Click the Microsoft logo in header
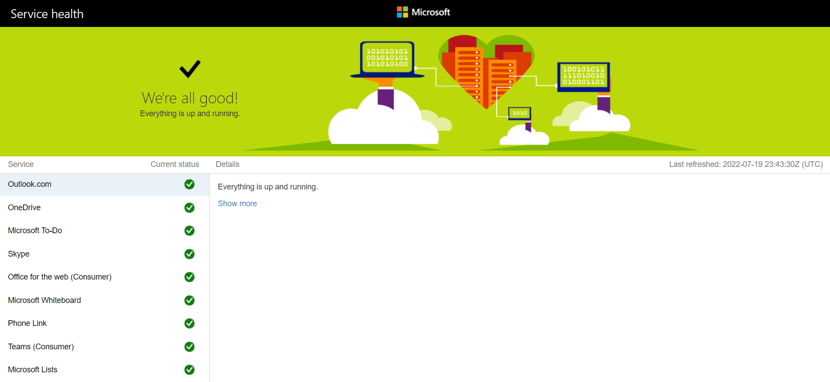This screenshot has width=830, height=382. click(x=423, y=12)
